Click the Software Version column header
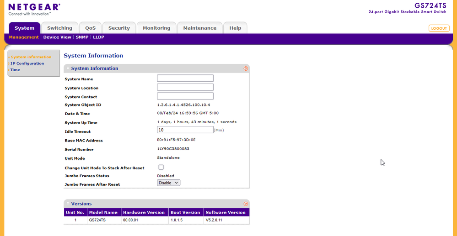Image resolution: width=457 pixels, height=236 pixels. pyautogui.click(x=226, y=212)
